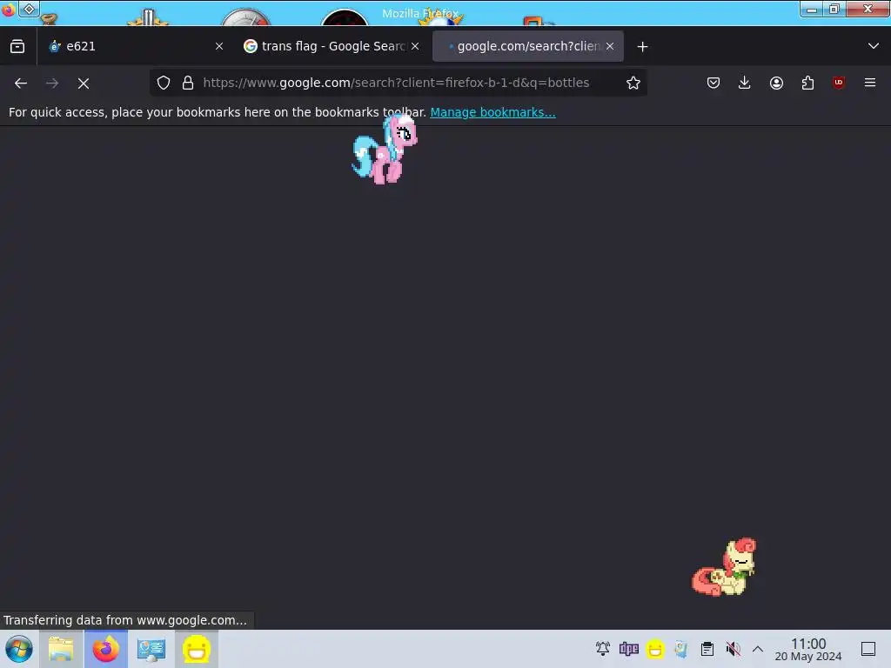
Task: Follow the Manage bookmarks link
Action: point(492,112)
